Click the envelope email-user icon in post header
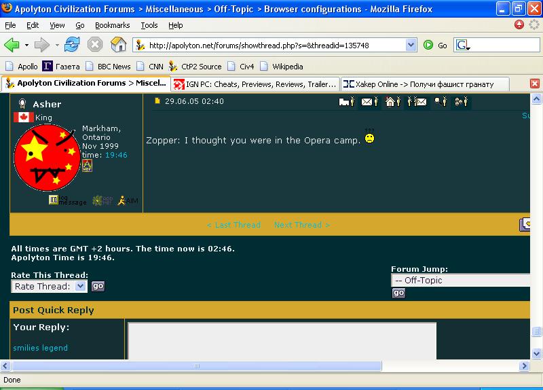This screenshot has height=390, width=543. [x=369, y=102]
